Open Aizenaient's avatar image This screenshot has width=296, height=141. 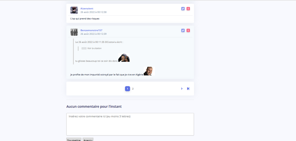[x=74, y=10]
